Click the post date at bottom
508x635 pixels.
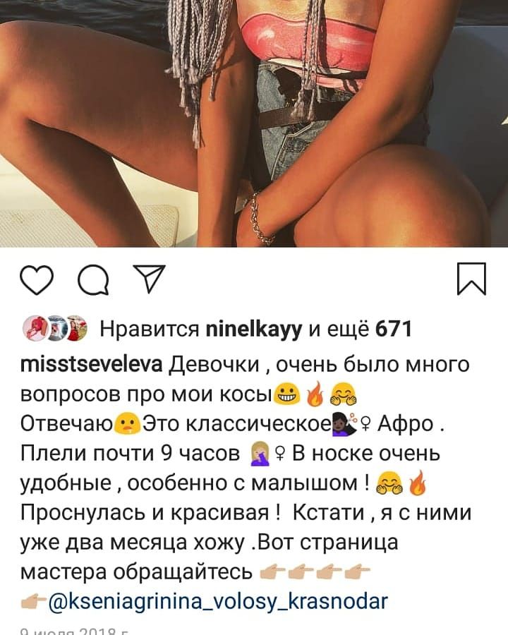tap(75, 631)
